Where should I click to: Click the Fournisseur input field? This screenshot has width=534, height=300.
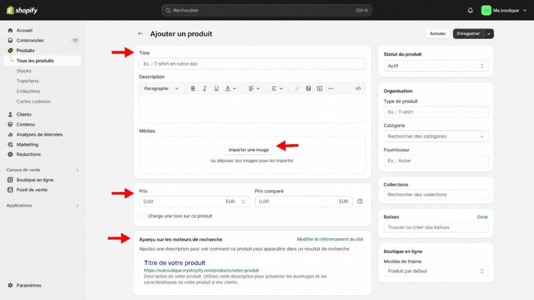(x=436, y=160)
